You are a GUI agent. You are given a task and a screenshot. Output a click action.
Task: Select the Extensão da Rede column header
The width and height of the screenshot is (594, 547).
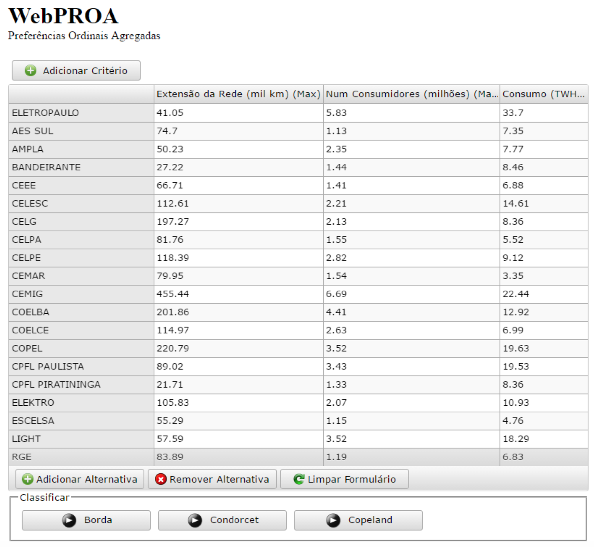pos(239,94)
